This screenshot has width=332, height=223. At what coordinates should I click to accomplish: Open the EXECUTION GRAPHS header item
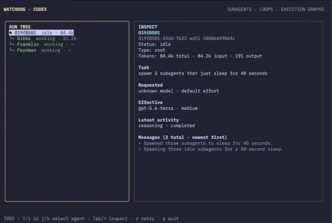coord(302,9)
